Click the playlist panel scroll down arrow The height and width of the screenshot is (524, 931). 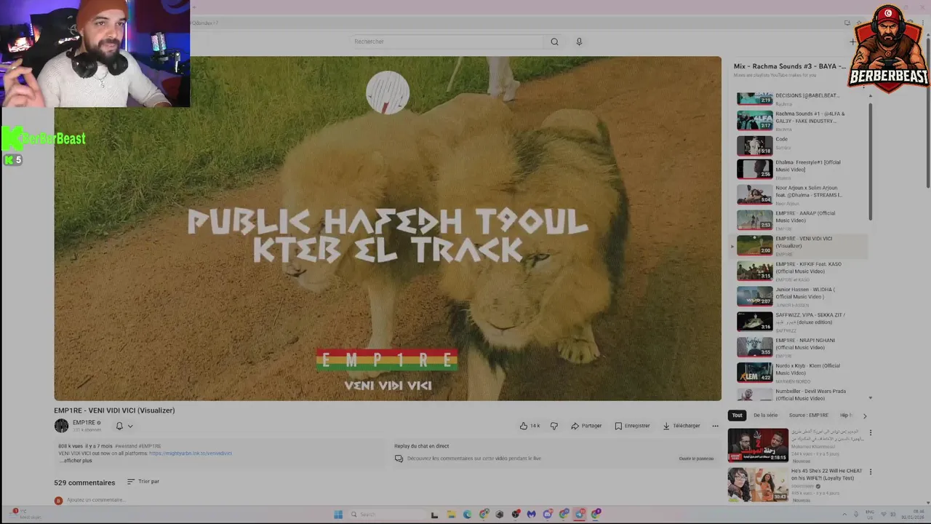point(870,398)
